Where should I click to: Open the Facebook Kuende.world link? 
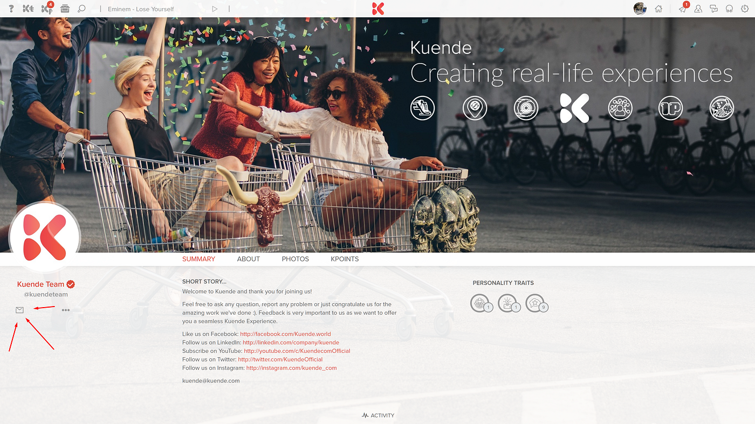(x=285, y=334)
